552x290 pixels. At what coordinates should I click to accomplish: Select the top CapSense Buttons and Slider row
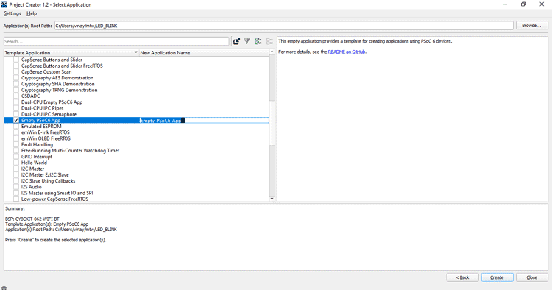(x=52, y=60)
